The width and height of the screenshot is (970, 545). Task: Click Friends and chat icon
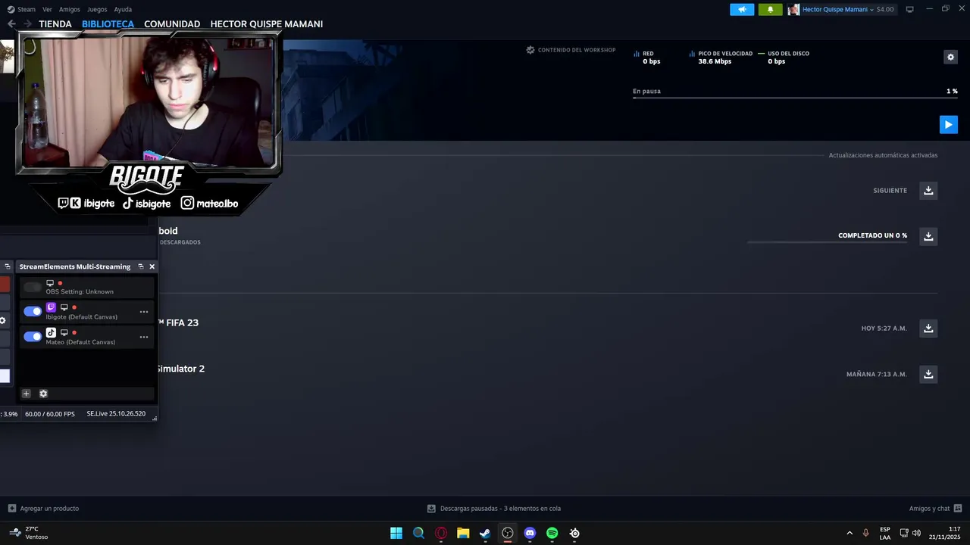958,508
